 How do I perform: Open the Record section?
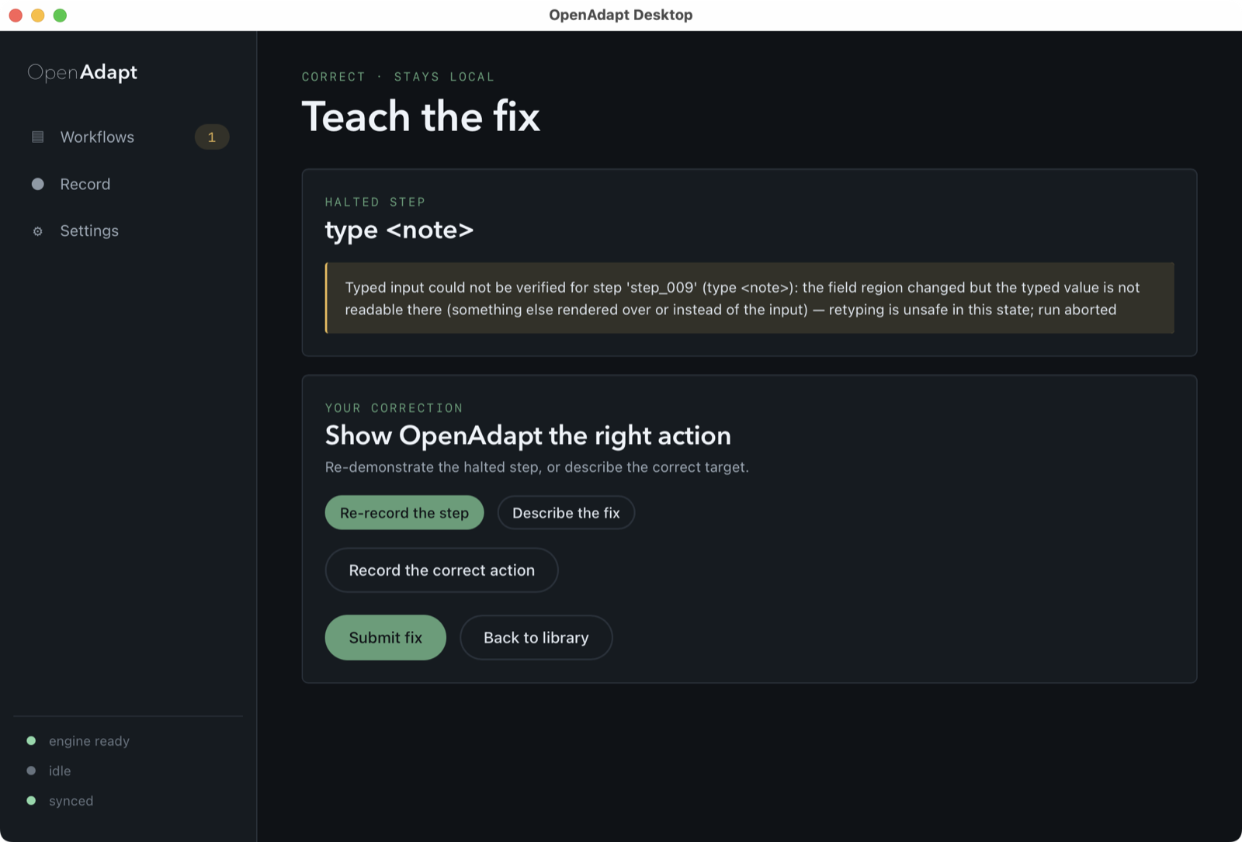click(x=129, y=184)
